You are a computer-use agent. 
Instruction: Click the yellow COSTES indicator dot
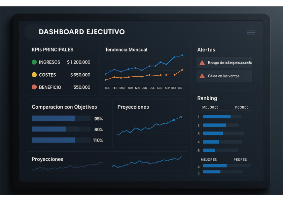[34, 75]
